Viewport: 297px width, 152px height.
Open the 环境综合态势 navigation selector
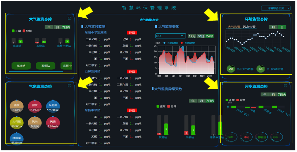[275, 8]
